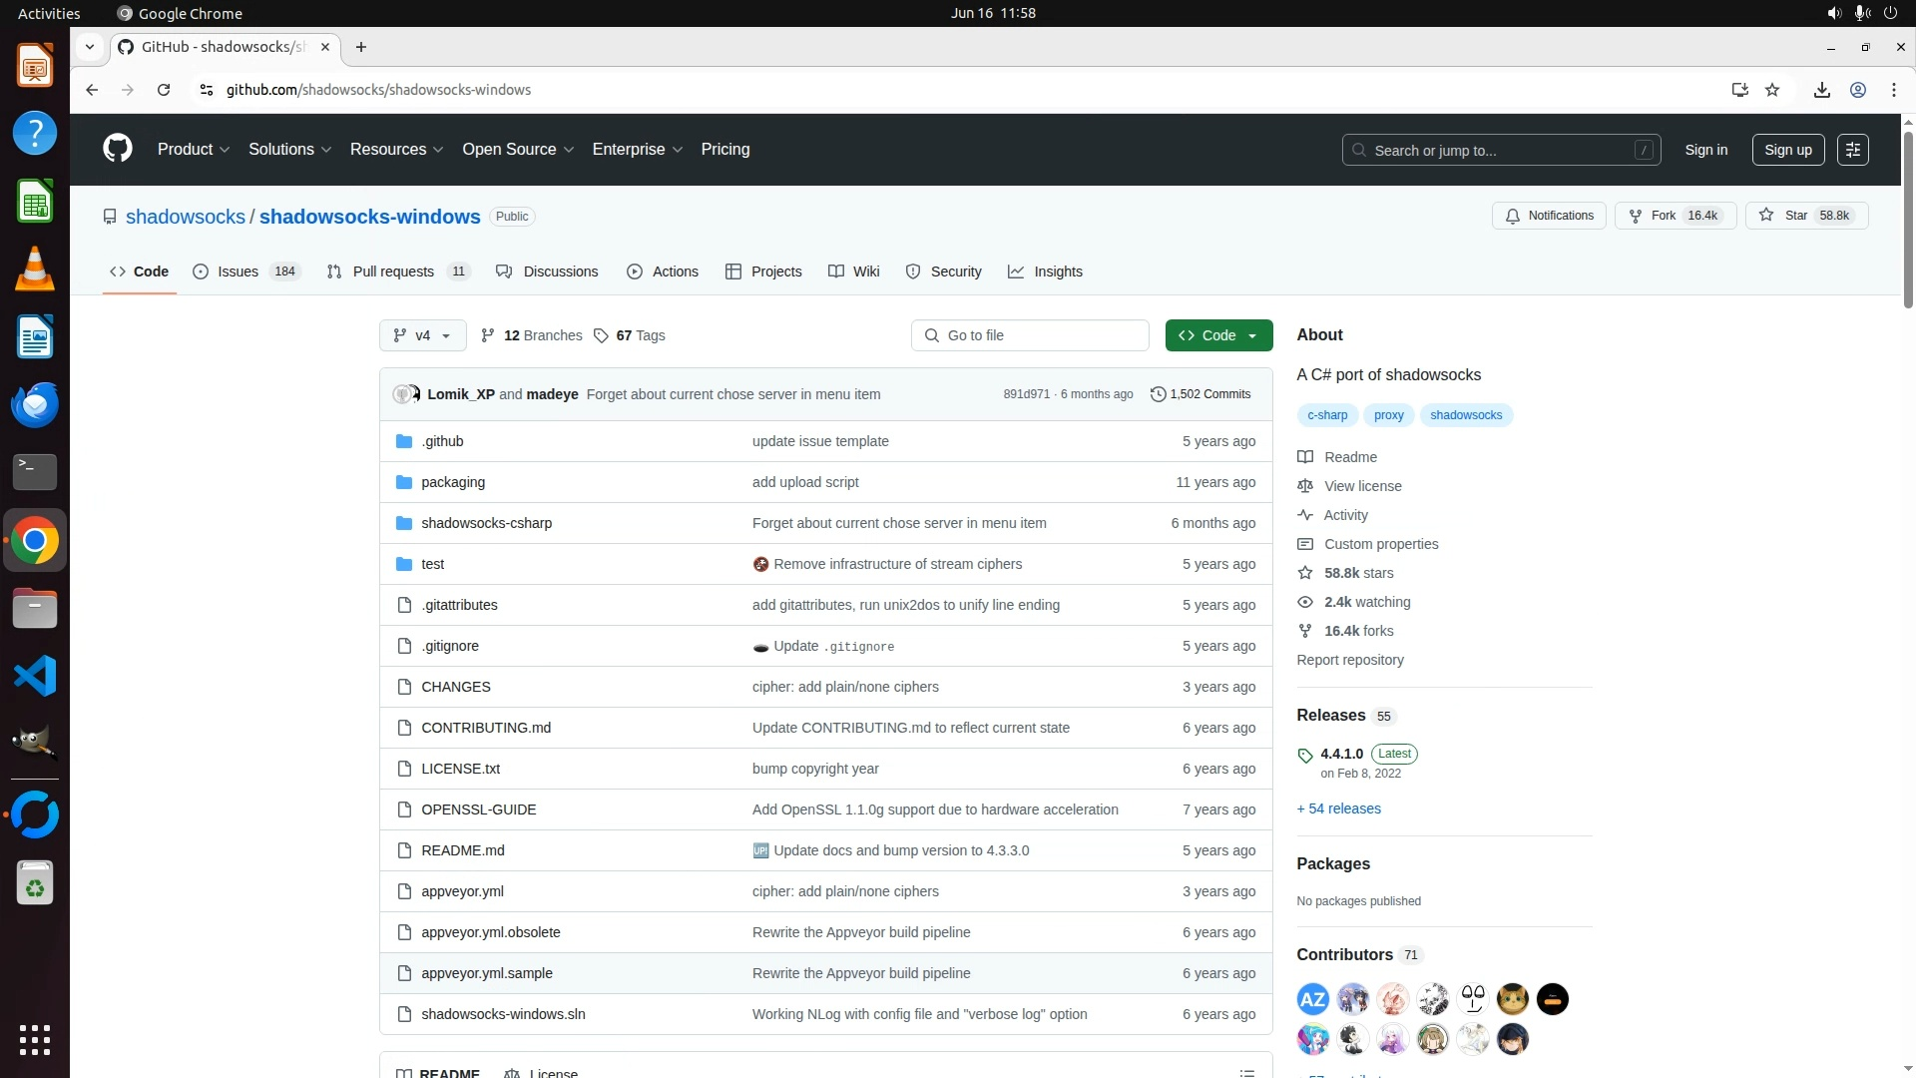Click the README outline list icon
The image size is (1916, 1078).
pyautogui.click(x=1246, y=1072)
